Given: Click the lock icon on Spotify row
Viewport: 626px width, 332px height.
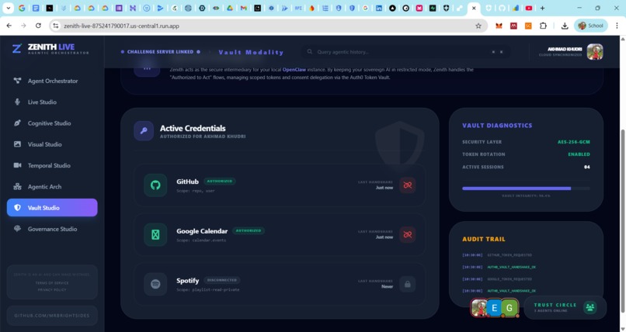Looking at the screenshot, I should click(407, 284).
